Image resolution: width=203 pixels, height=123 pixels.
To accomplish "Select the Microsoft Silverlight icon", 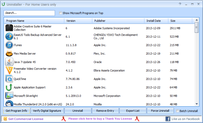I will 9,96.
